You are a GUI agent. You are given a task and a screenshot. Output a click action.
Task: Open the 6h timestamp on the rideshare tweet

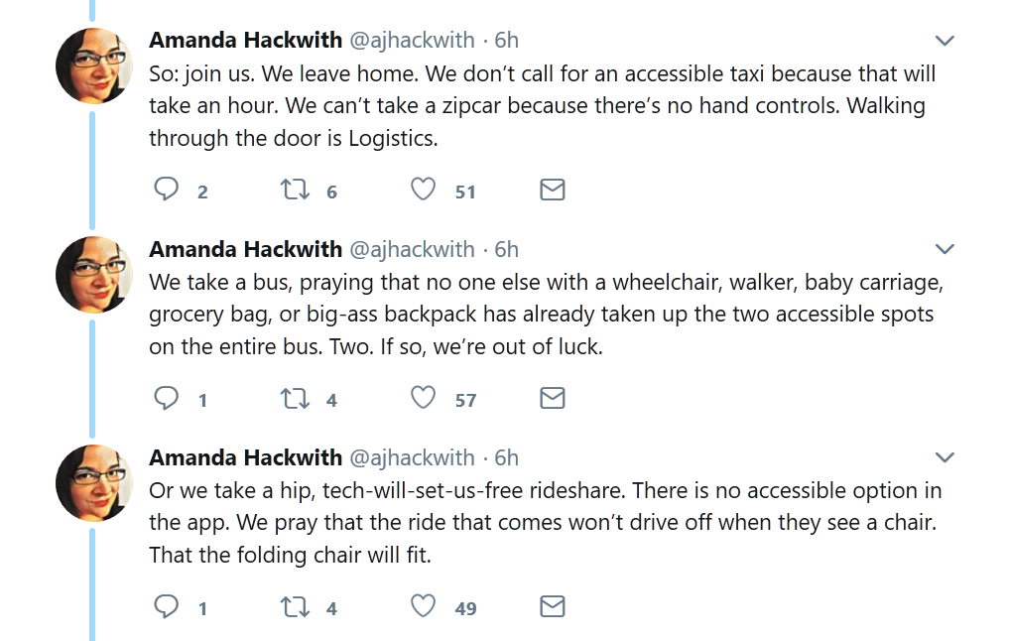point(506,457)
